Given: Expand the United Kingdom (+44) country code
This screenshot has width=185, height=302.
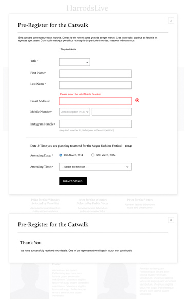Looking at the screenshot, I should (x=75, y=112).
